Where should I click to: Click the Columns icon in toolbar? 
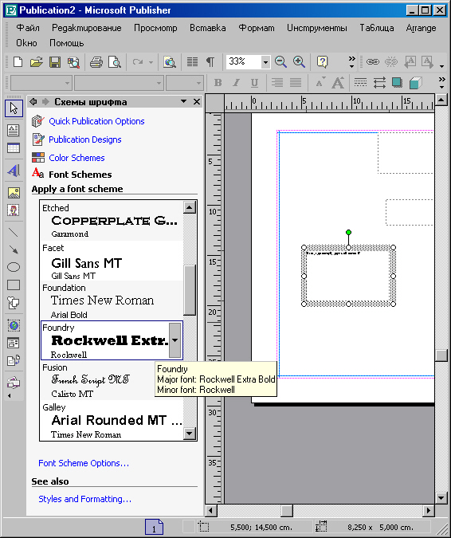point(192,62)
